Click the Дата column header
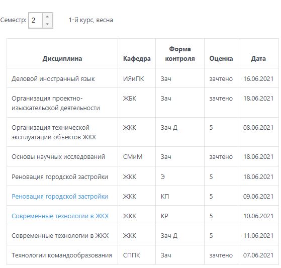Viewport: 281px width, 268px height. 258,59
